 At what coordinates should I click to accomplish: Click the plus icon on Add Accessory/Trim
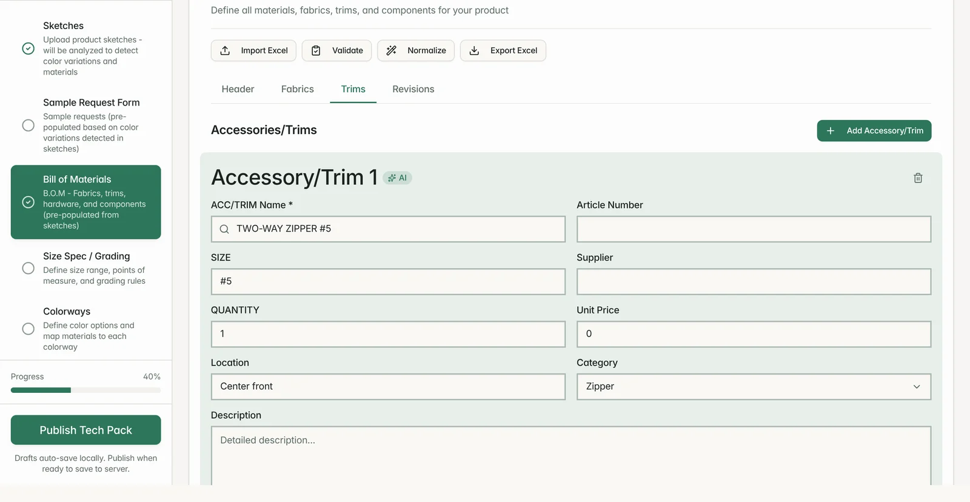point(831,130)
